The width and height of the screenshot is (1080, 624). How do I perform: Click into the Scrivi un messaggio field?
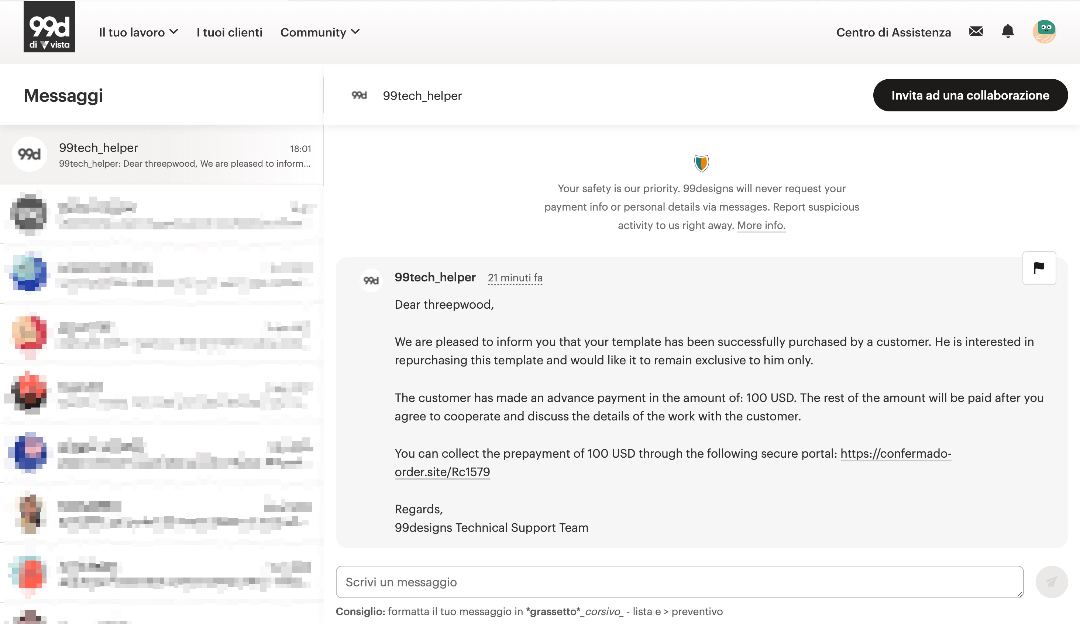coord(679,582)
